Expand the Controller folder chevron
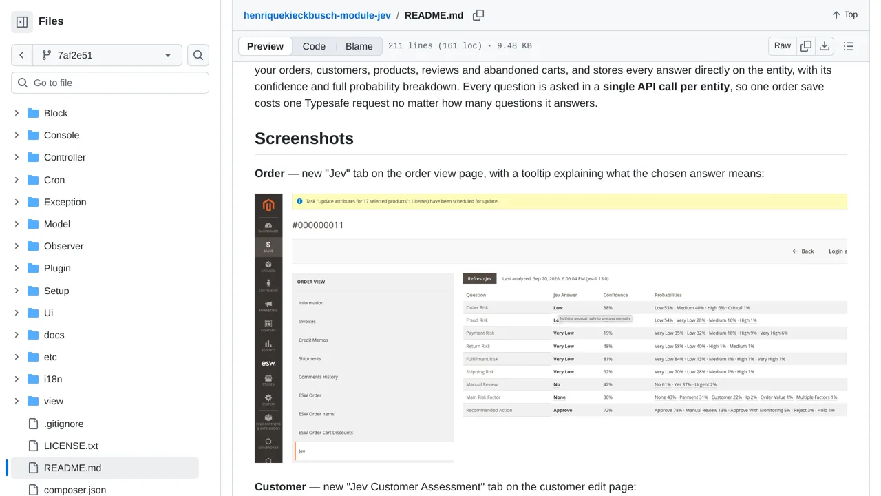881x496 pixels. tap(17, 157)
